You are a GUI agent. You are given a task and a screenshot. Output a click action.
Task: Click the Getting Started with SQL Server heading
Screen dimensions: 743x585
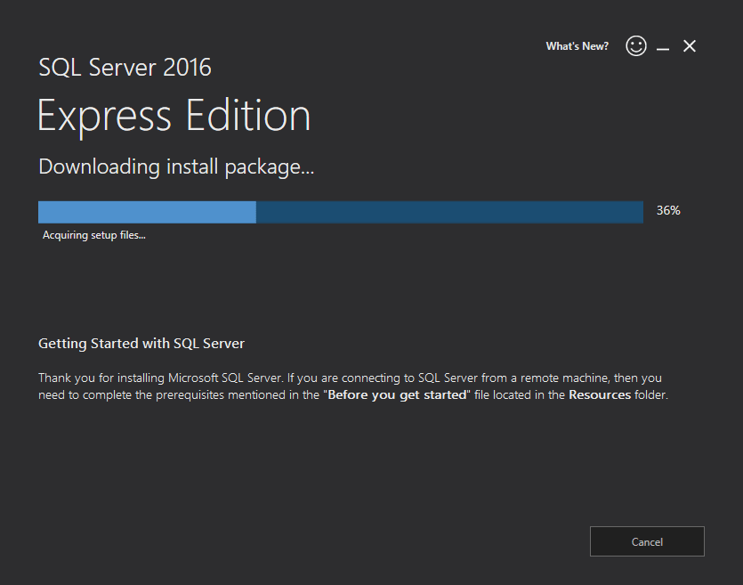point(141,344)
